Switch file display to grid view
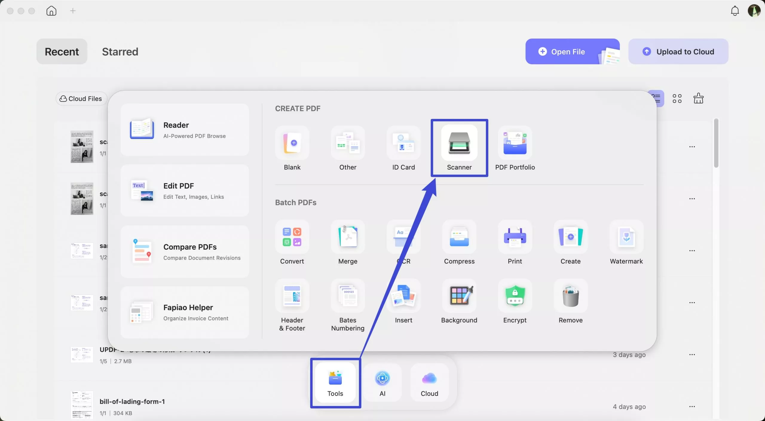This screenshot has height=421, width=765. coord(677,98)
